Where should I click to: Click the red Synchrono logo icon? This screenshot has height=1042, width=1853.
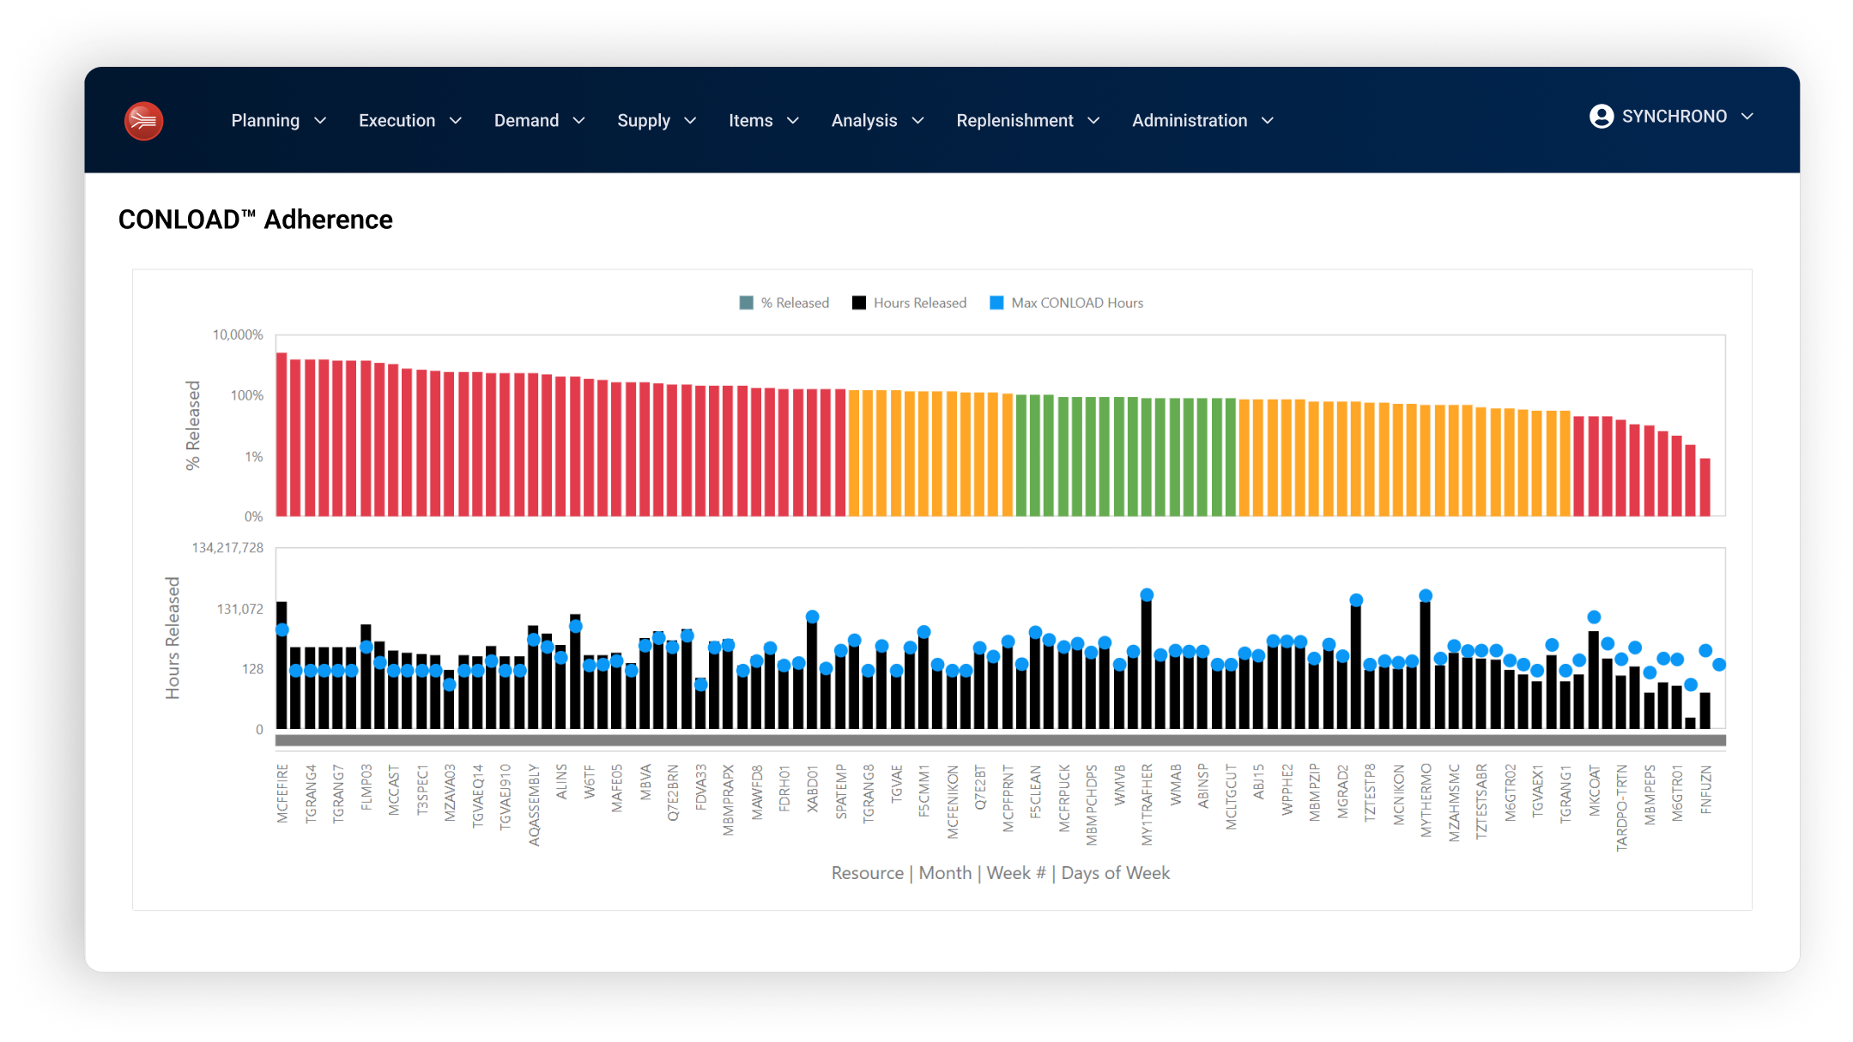pyautogui.click(x=143, y=121)
